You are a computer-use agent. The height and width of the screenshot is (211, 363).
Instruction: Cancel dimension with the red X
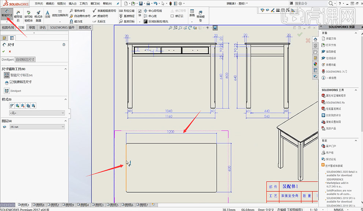pyautogui.click(x=10, y=51)
